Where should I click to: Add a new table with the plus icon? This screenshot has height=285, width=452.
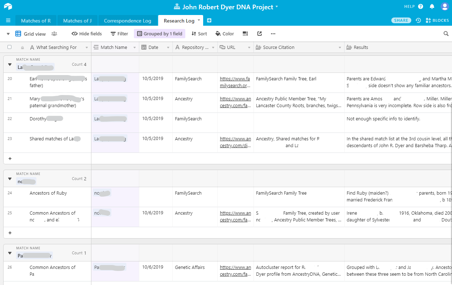tap(209, 20)
